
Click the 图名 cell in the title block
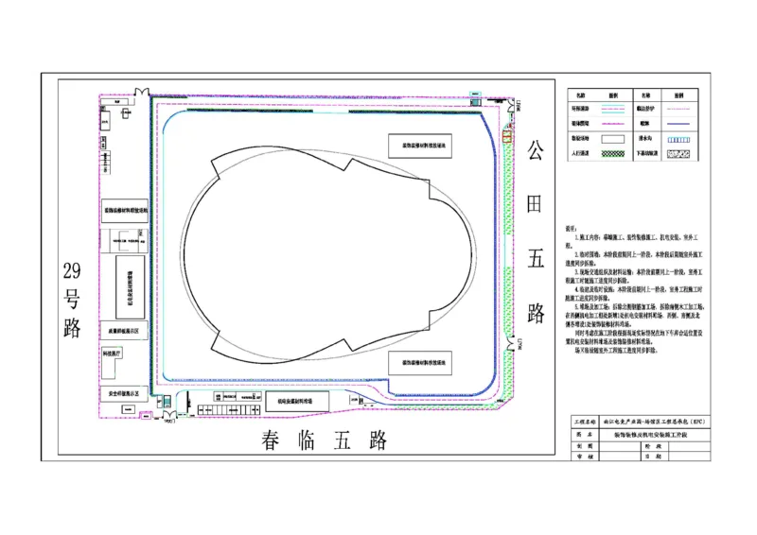585,434
